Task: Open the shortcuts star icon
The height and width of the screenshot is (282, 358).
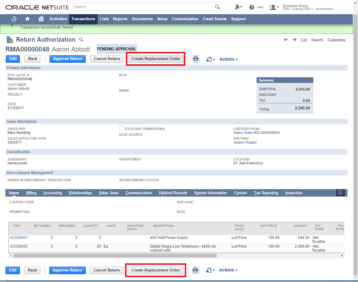Action: [x=27, y=19]
